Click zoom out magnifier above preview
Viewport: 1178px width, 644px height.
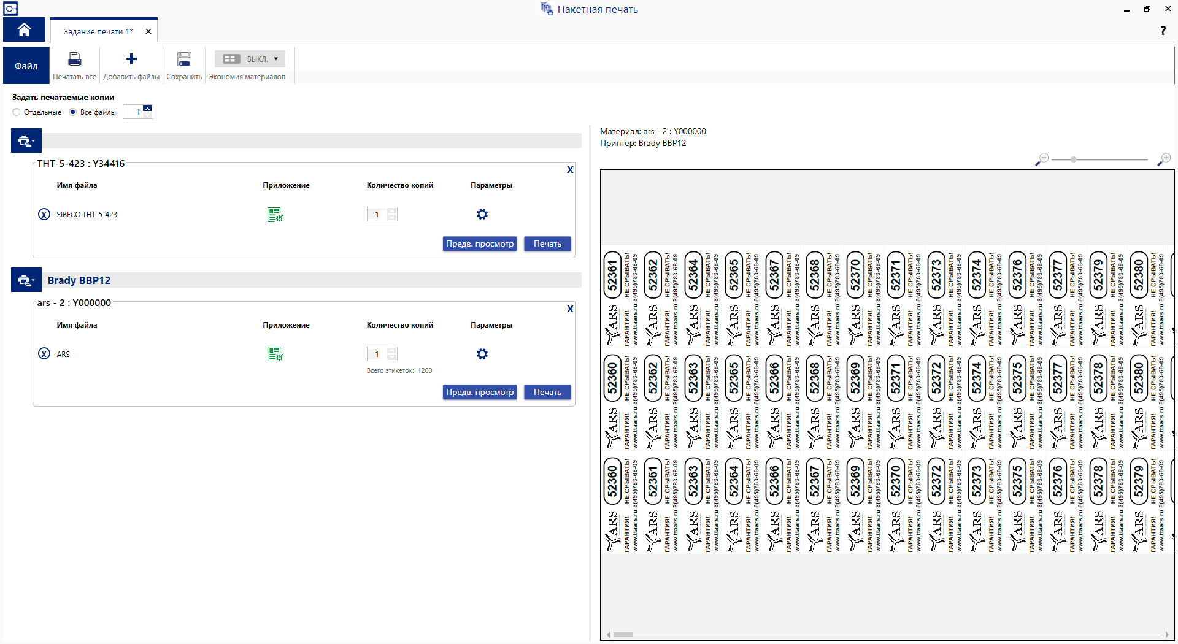[1042, 159]
